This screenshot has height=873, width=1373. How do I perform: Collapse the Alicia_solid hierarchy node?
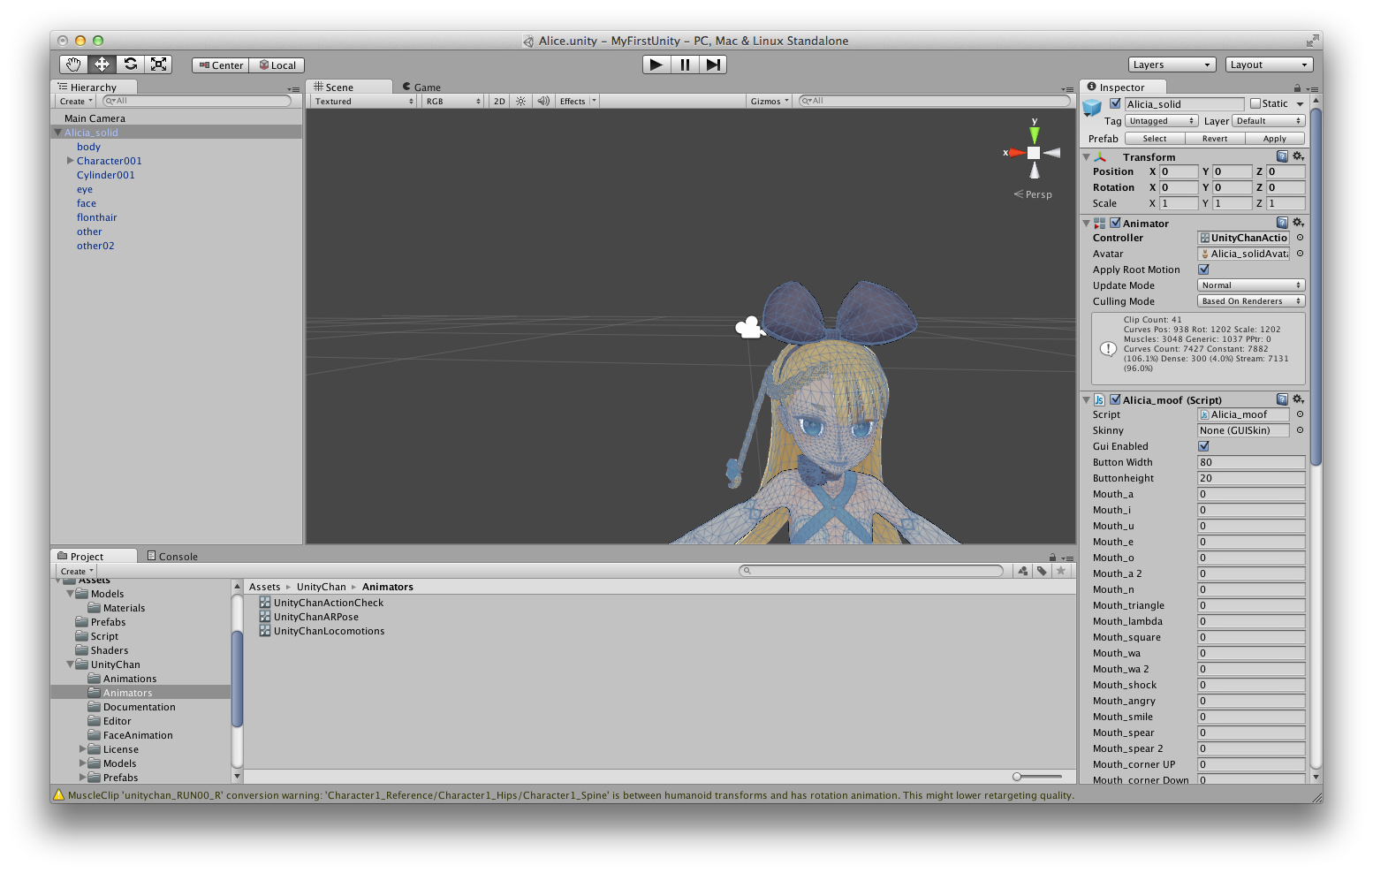[x=57, y=133]
